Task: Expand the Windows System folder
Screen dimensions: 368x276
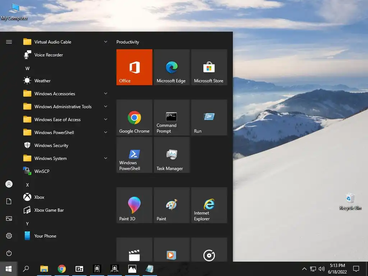Action: click(x=66, y=158)
